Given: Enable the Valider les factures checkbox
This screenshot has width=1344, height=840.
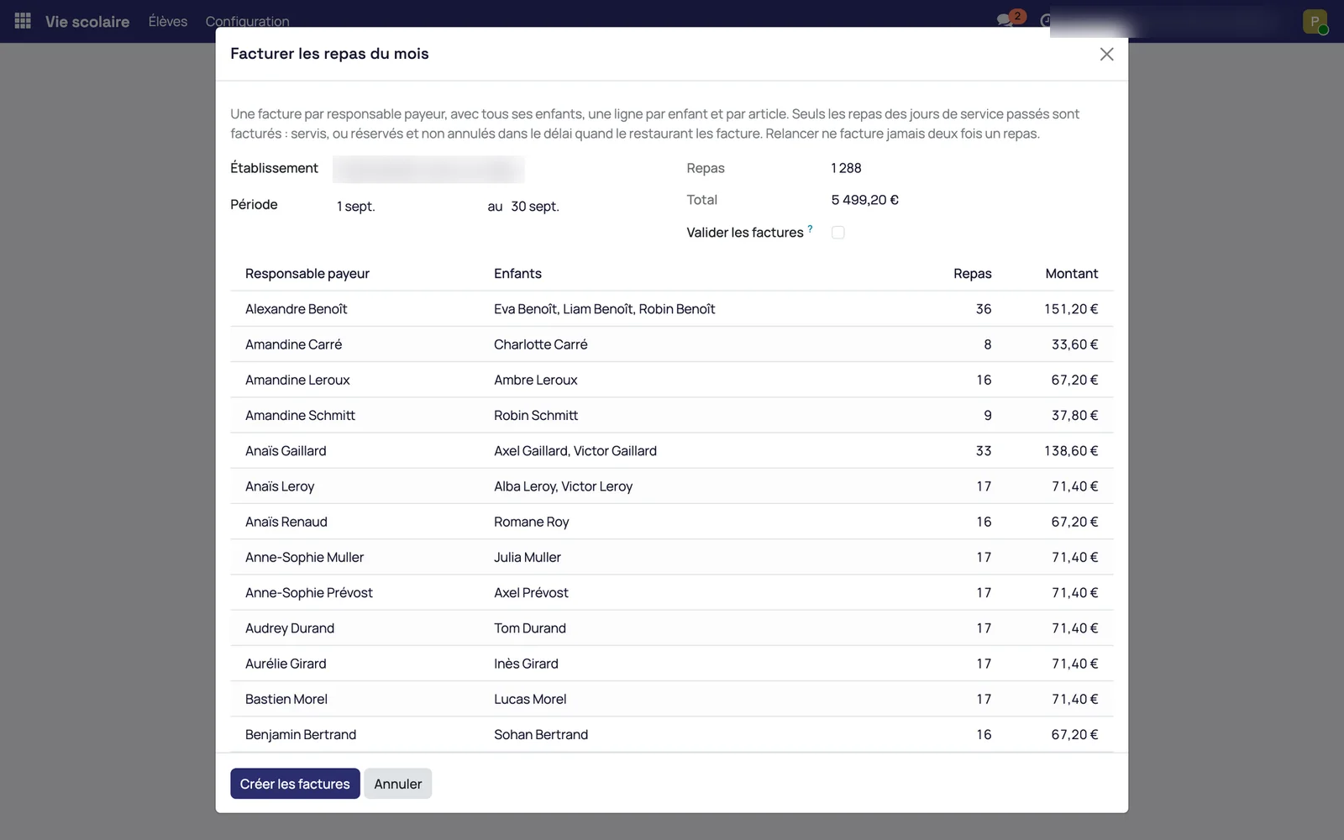Looking at the screenshot, I should (837, 233).
